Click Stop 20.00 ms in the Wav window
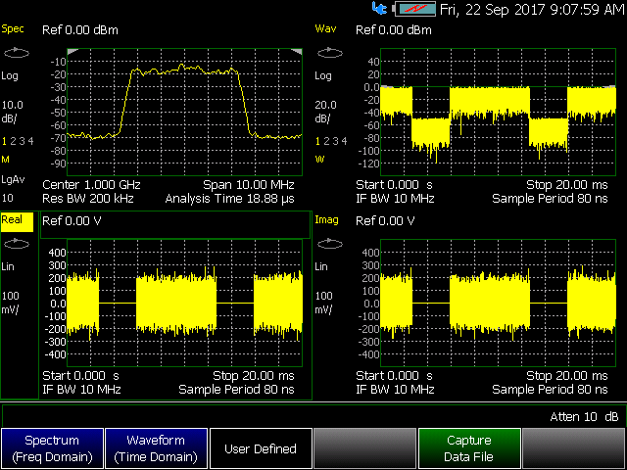The image size is (627, 470). 567,185
